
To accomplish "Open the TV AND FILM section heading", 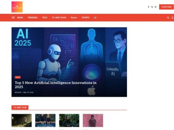I will coord(20,107).
